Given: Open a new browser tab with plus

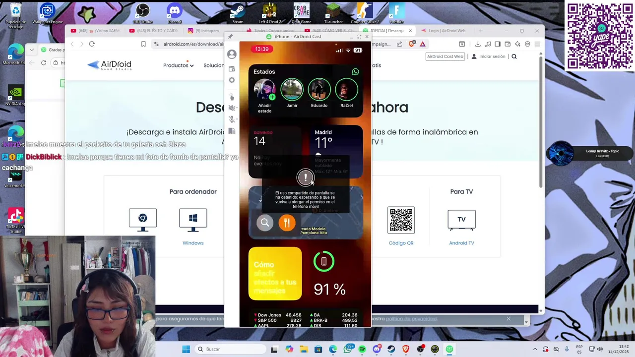Looking at the screenshot, I should (x=480, y=31).
